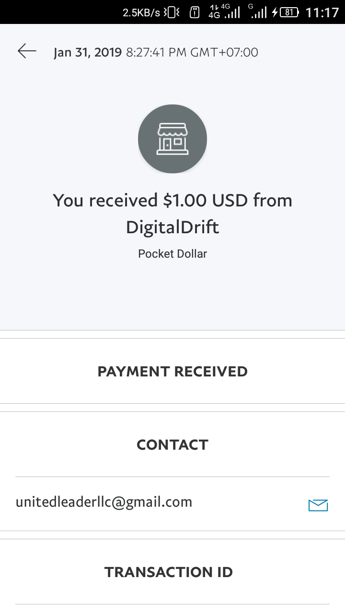This screenshot has width=345, height=613.
Task: Tap the 8:27:41 PM GMT+07:00 timestamp
Action: [x=192, y=52]
